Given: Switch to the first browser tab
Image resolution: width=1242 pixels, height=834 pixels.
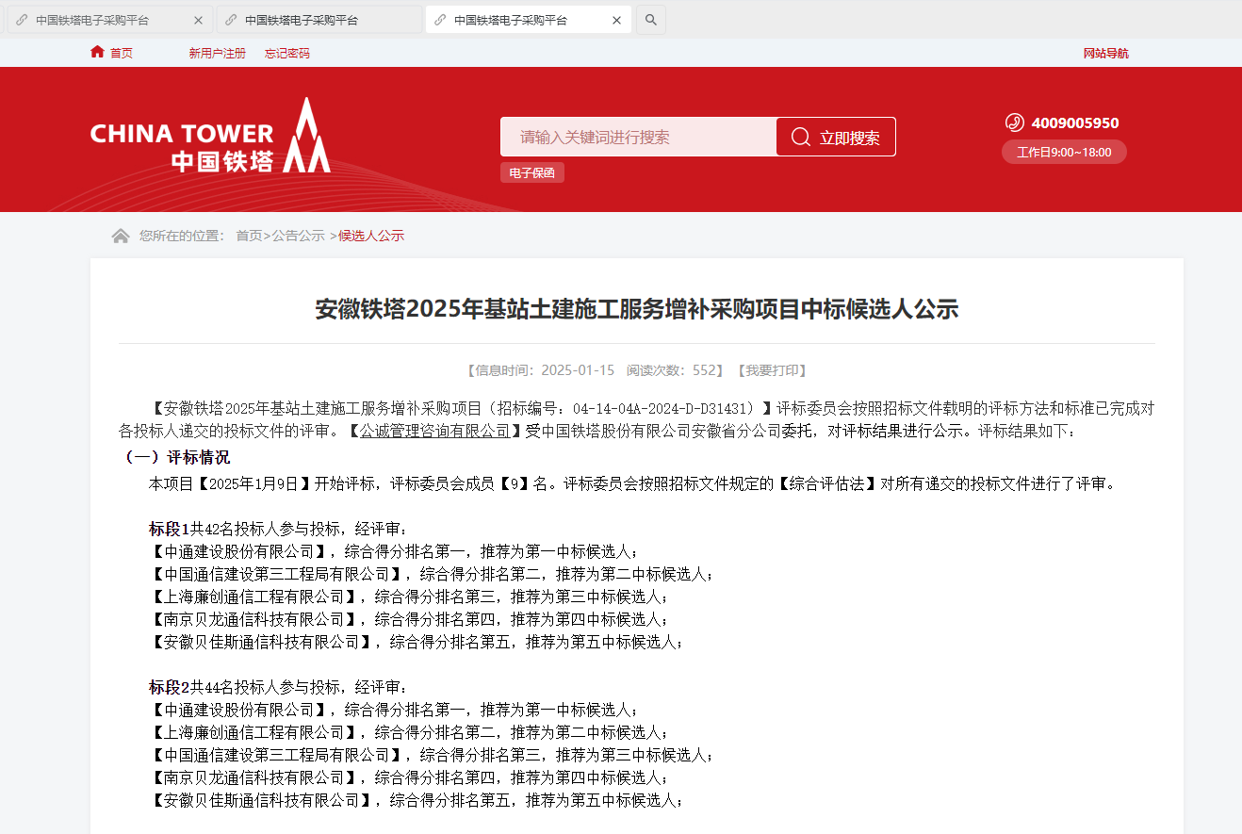Looking at the screenshot, I should coord(92,20).
